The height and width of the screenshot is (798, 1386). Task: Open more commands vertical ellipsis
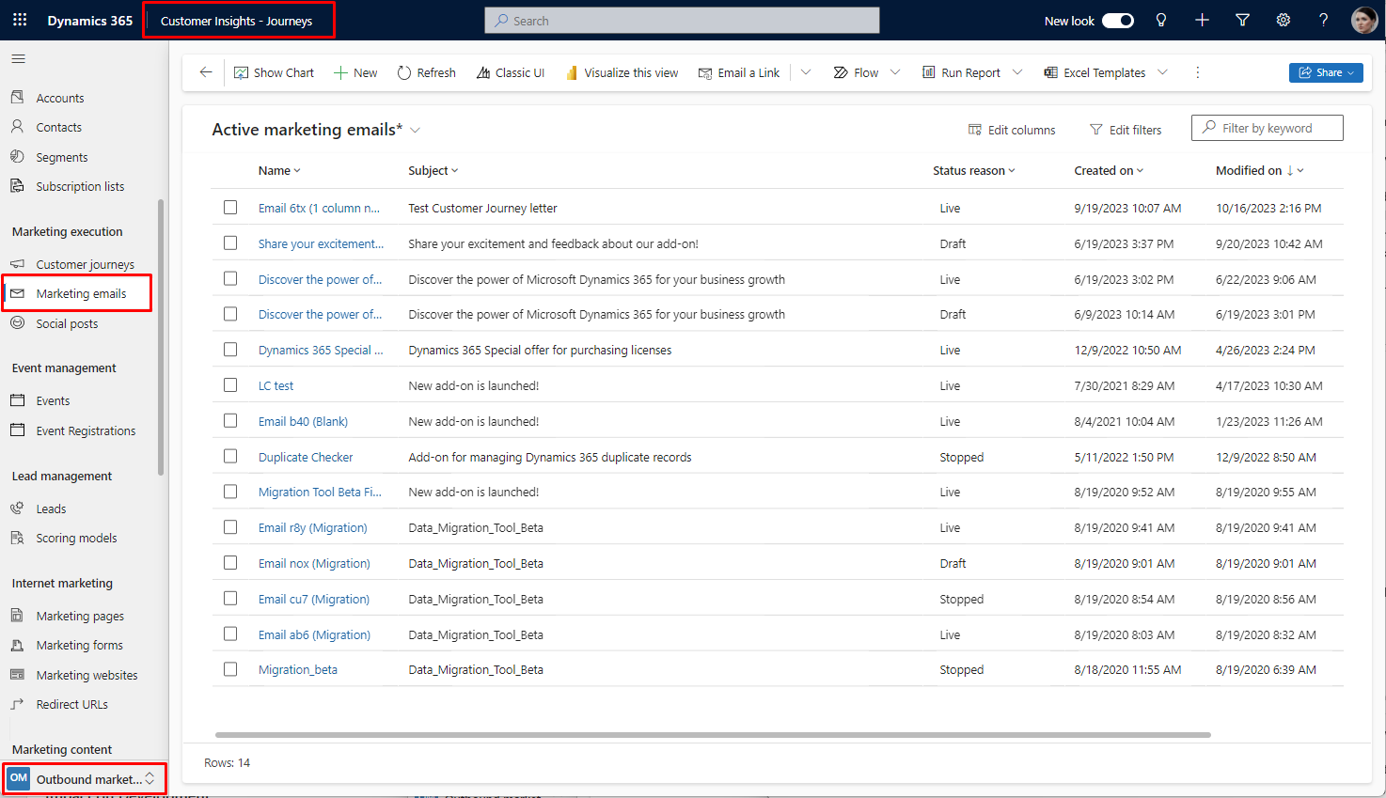tap(1197, 72)
